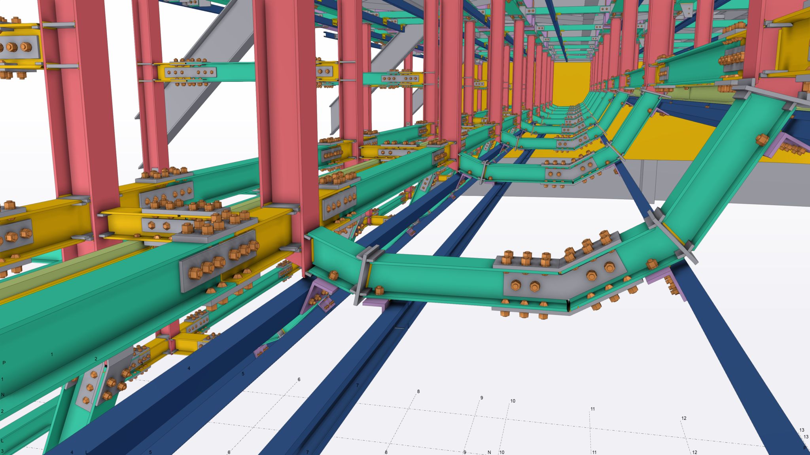
Task: Select the thick red column in the center
Action: 286,118
